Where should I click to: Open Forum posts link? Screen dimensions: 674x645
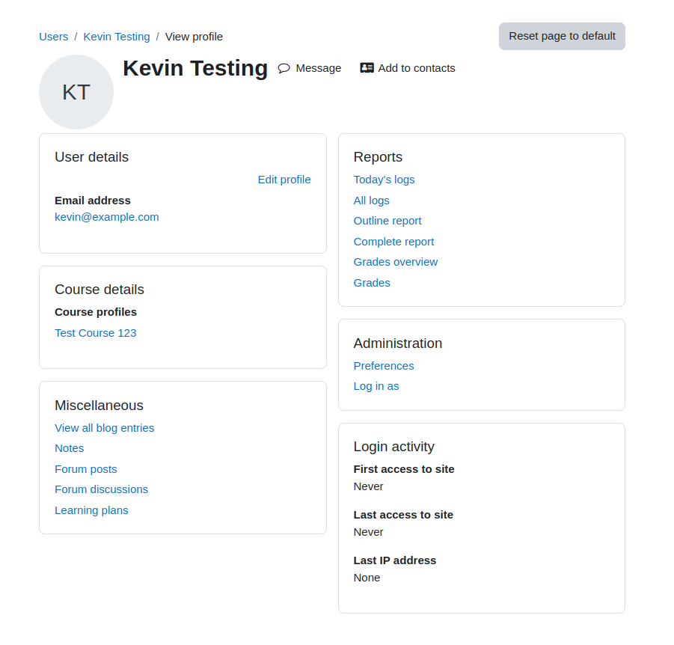pos(86,469)
